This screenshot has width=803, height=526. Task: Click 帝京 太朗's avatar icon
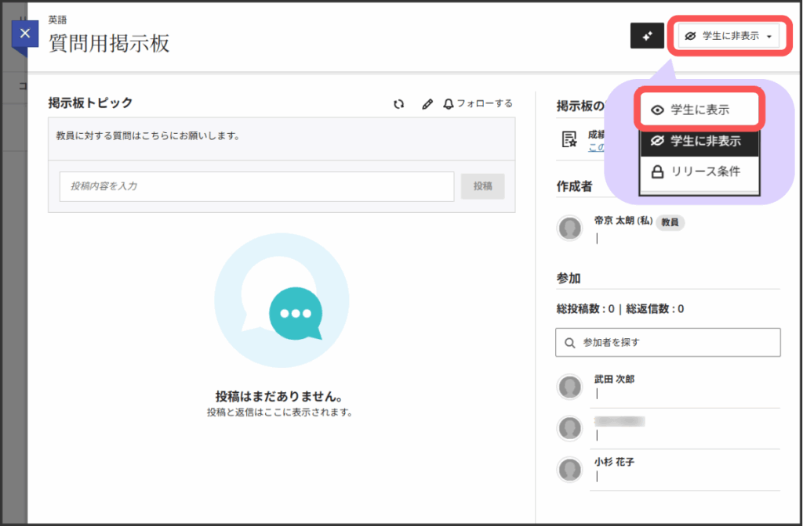(x=569, y=228)
